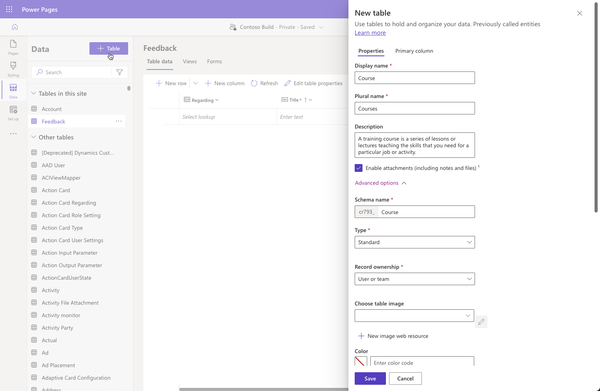Open the filter icon beside the table search
The image size is (600, 391).
(x=120, y=72)
